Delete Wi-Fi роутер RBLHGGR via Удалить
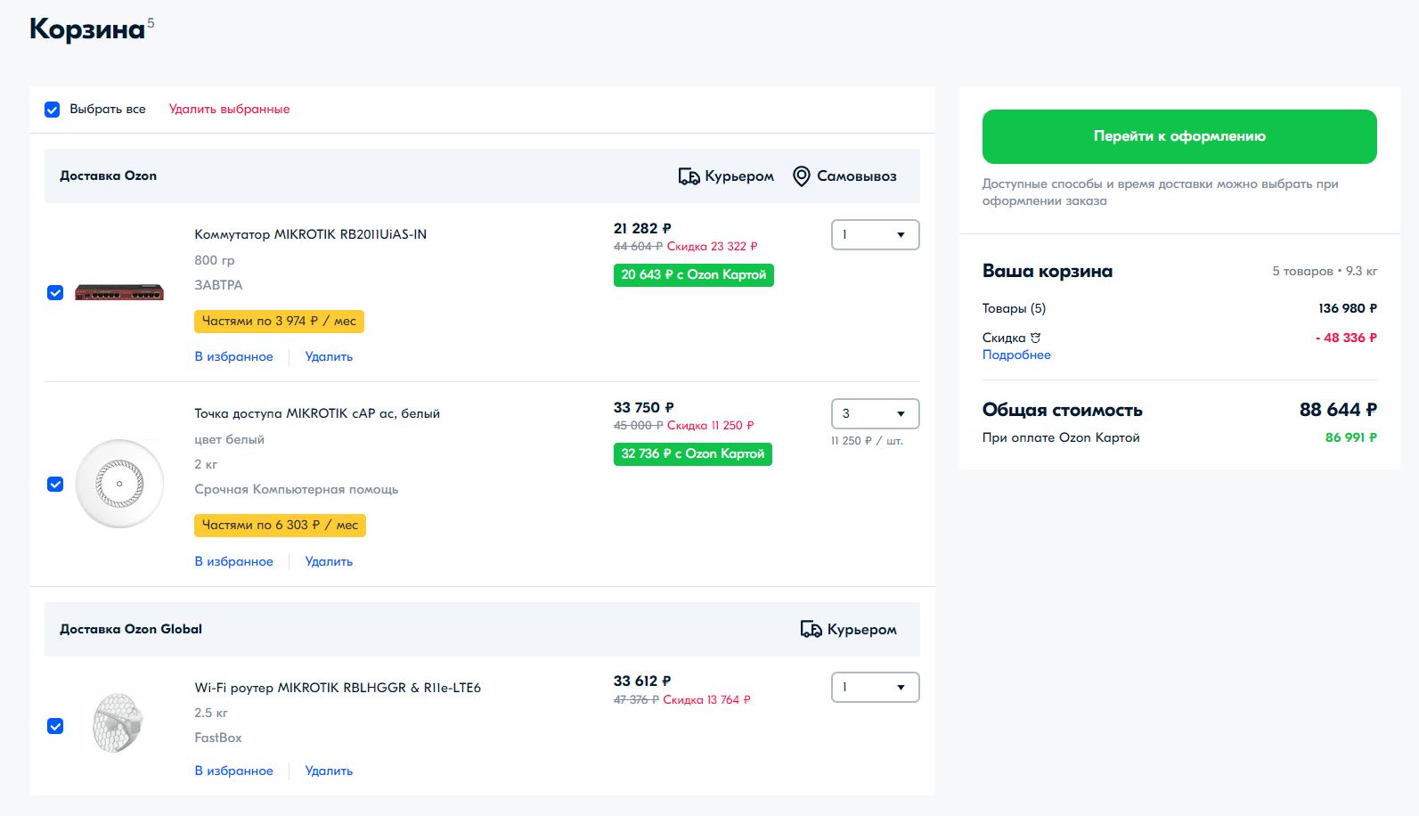 [329, 771]
